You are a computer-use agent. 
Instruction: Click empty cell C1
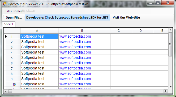pyautogui.click(x=121, y=36)
